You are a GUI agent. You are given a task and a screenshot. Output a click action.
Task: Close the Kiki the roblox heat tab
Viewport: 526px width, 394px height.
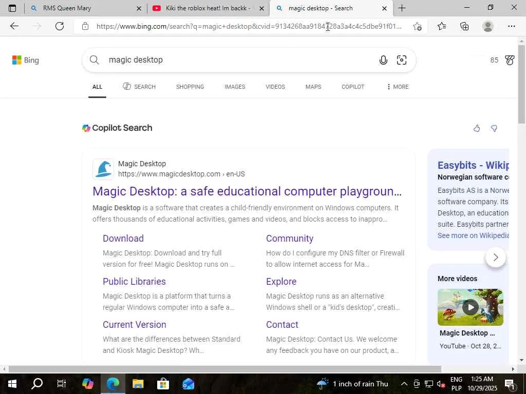261,8
